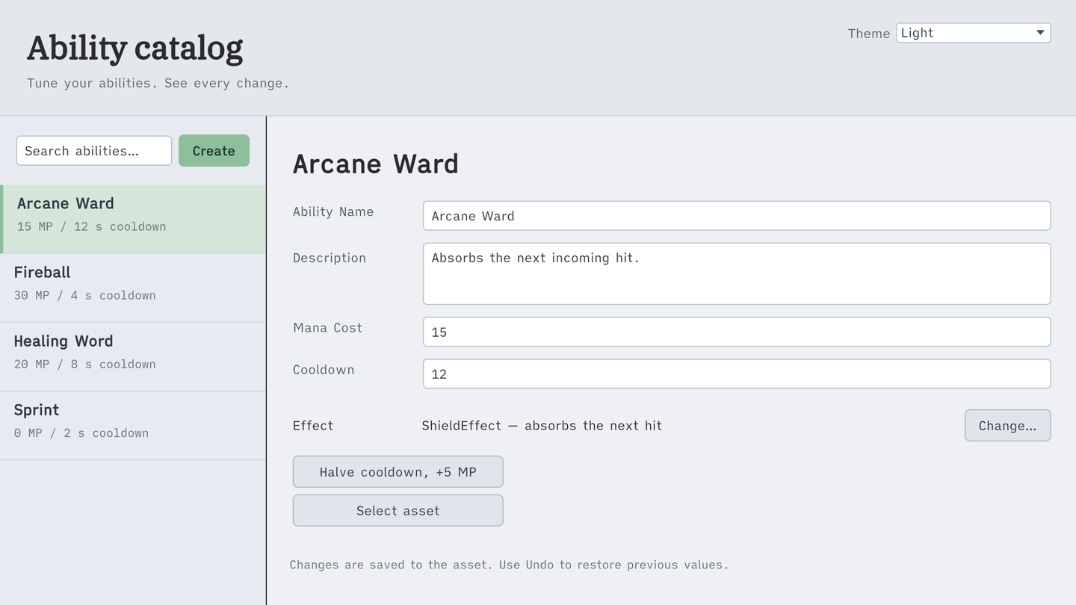This screenshot has height=605, width=1076.
Task: Edit the Mana Cost field
Action: coord(737,332)
